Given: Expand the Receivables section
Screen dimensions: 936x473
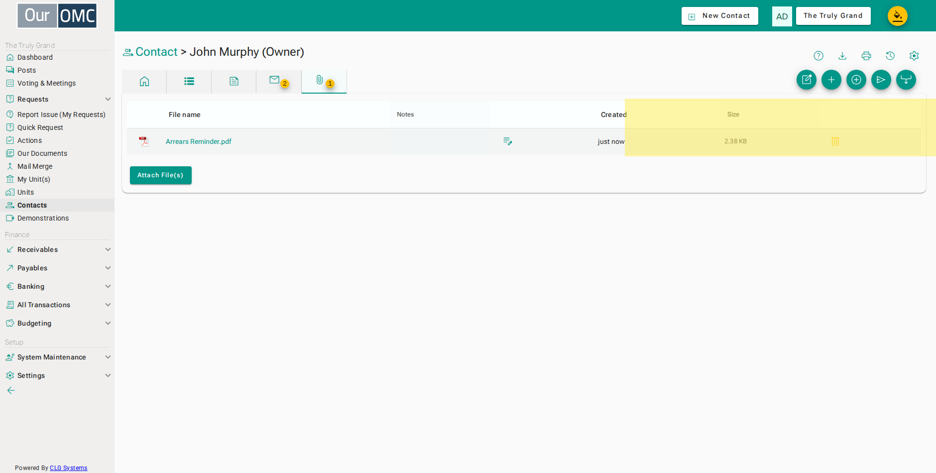Looking at the screenshot, I should 57,249.
